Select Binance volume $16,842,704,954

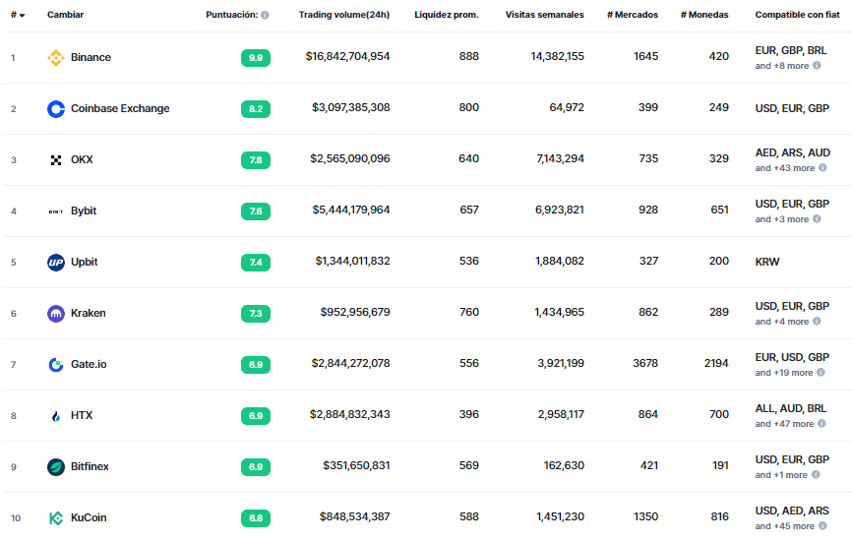[x=347, y=56]
